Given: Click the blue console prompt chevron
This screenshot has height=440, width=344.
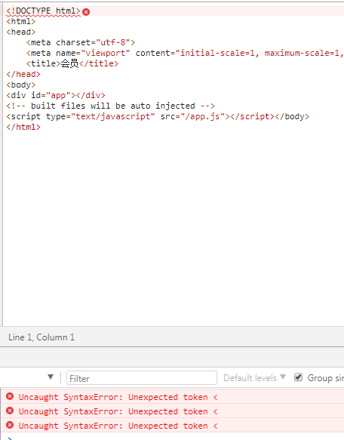Looking at the screenshot, I should (x=10, y=438).
